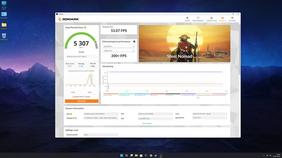Select the RESULTS tab
The width and height of the screenshot is (282, 158).
[x=222, y=19]
